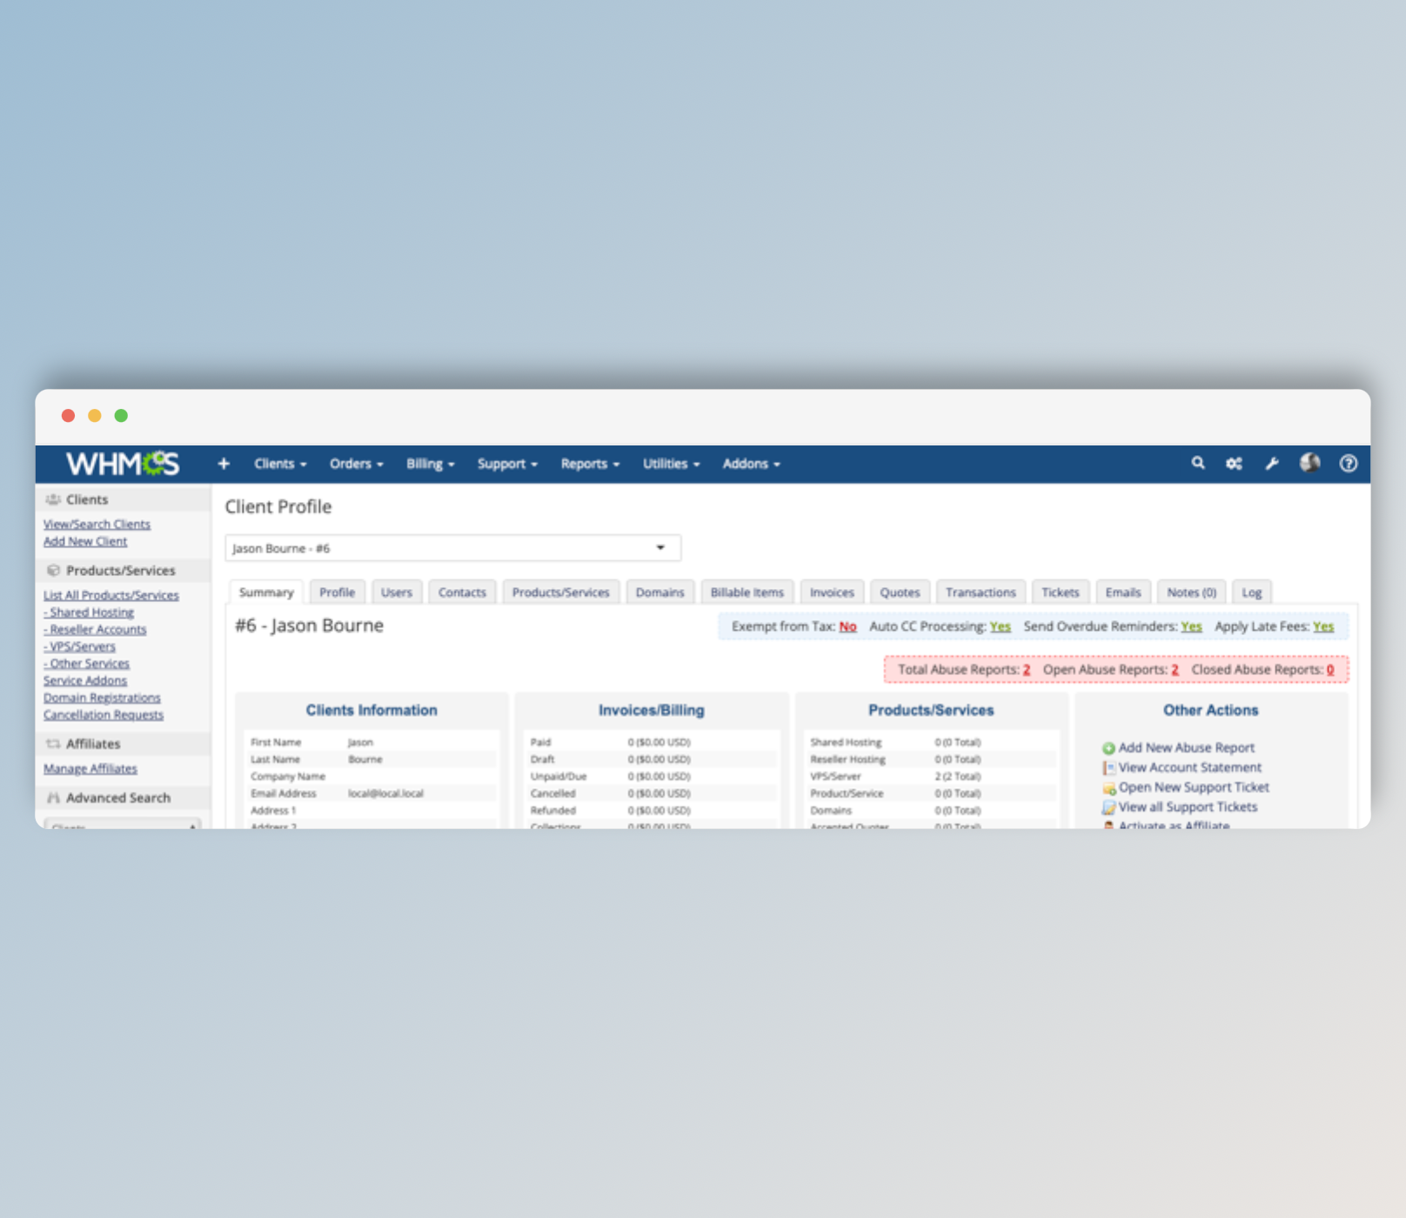This screenshot has width=1406, height=1218.
Task: Switch to the Notes (0) tab
Action: (1192, 592)
